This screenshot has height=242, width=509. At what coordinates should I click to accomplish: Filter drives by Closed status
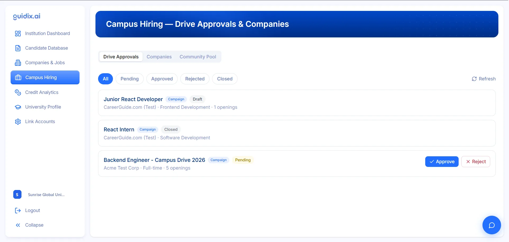(225, 79)
